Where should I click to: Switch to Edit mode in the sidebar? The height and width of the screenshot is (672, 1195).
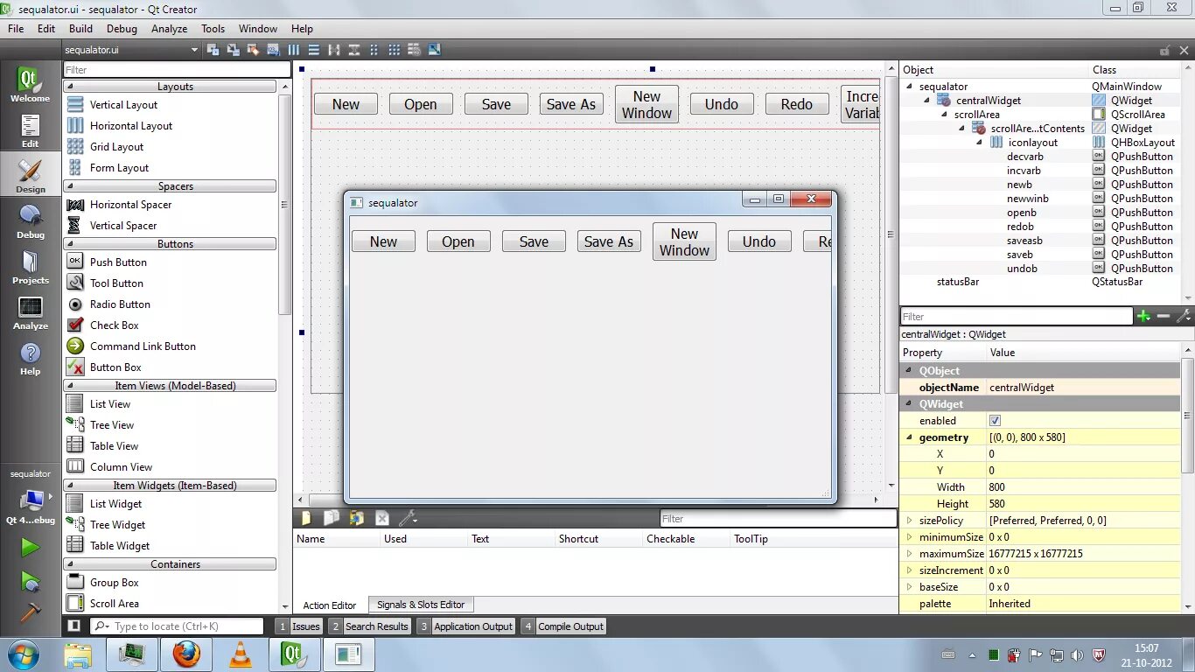point(31,130)
